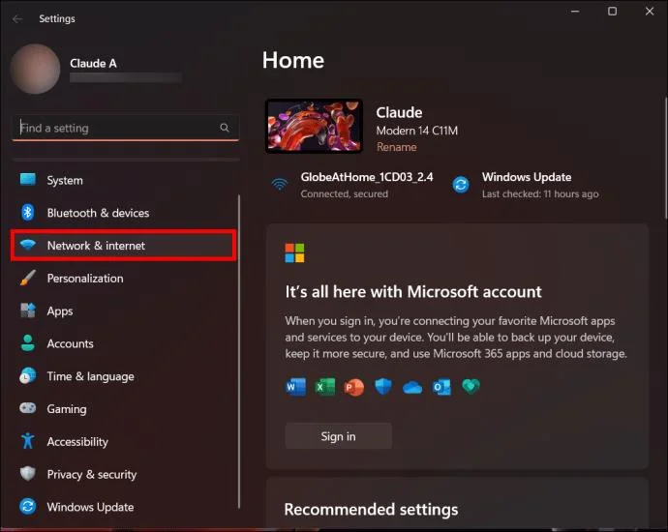Click the Apps icon in sidebar
Viewport: 668px width, 532px height.
click(x=28, y=310)
